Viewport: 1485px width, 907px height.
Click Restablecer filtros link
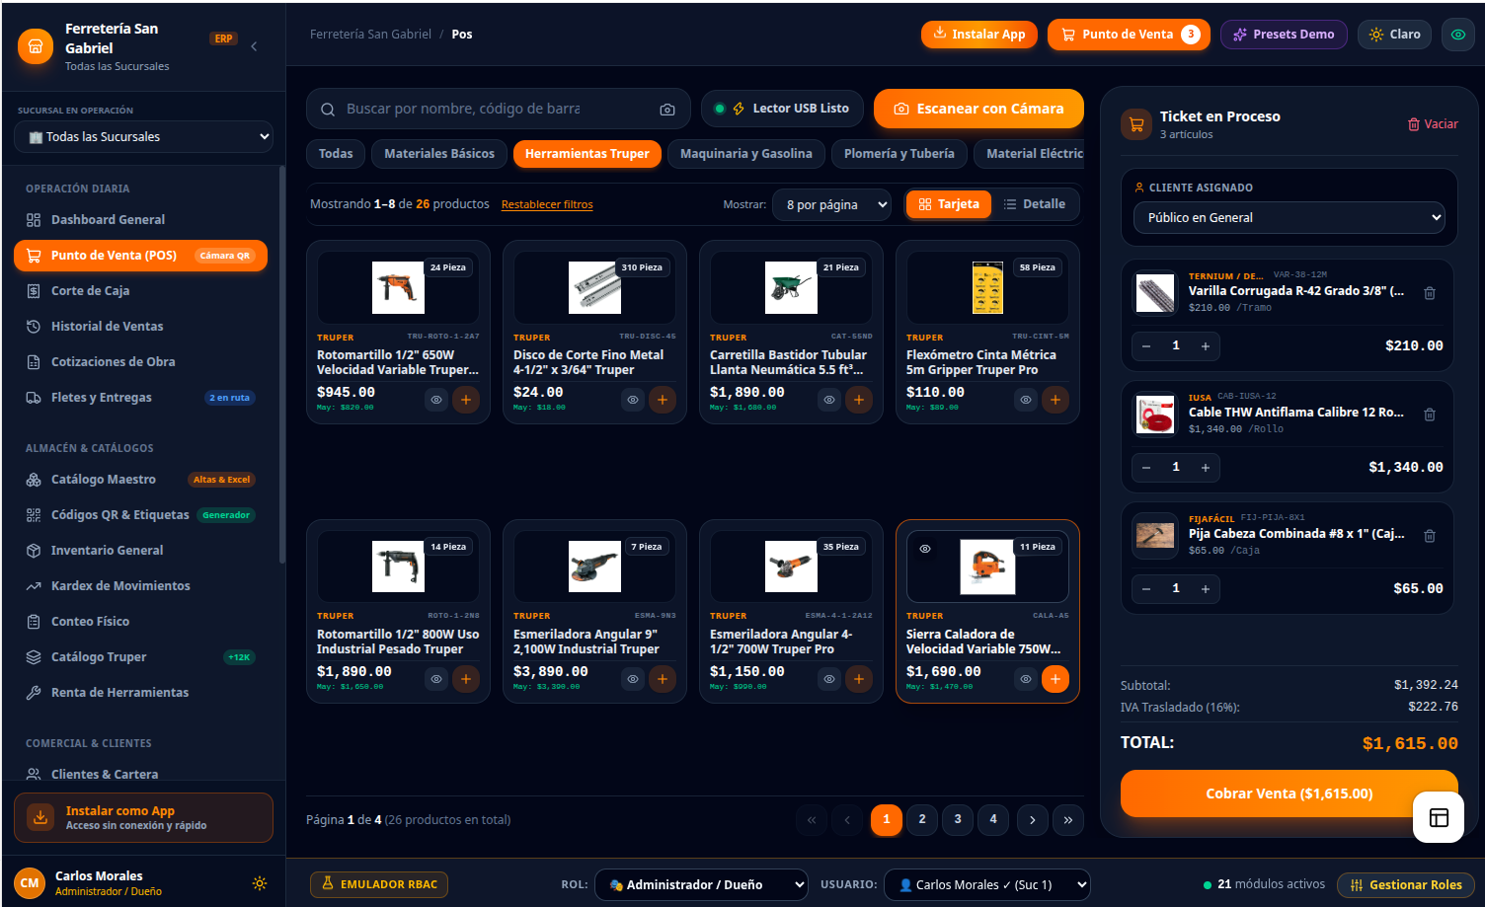547,205
